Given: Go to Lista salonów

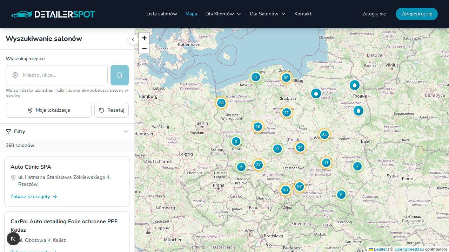Looking at the screenshot, I should tap(162, 14).
